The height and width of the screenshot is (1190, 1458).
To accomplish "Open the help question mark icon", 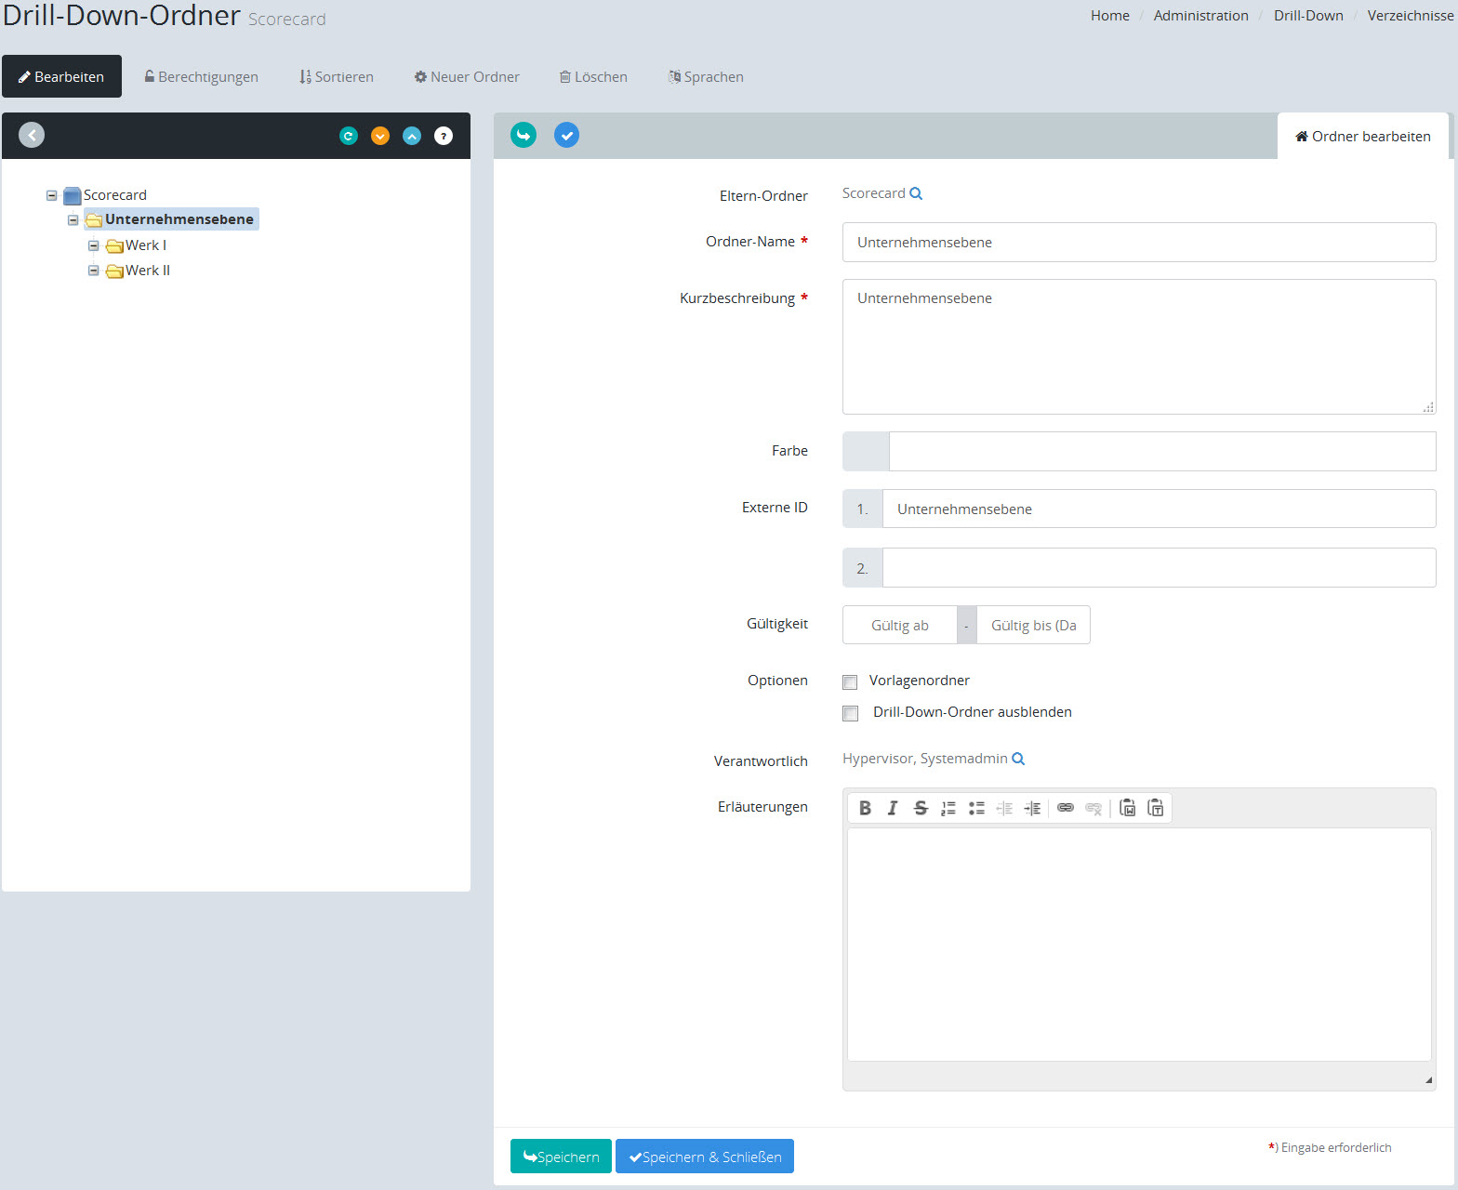I will point(444,136).
